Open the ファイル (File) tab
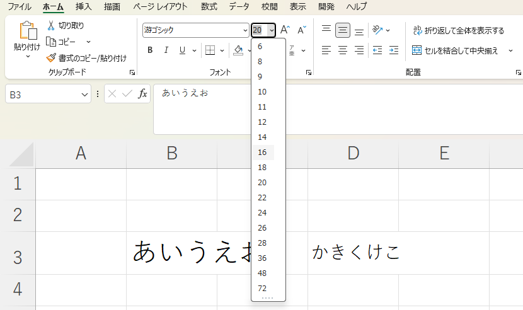 20,7
